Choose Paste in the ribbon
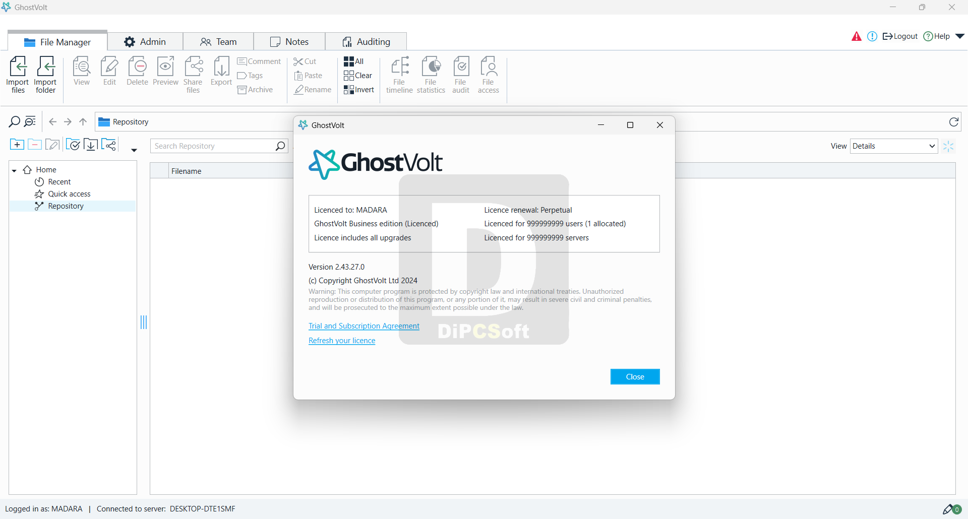The width and height of the screenshot is (968, 519). (x=308, y=76)
